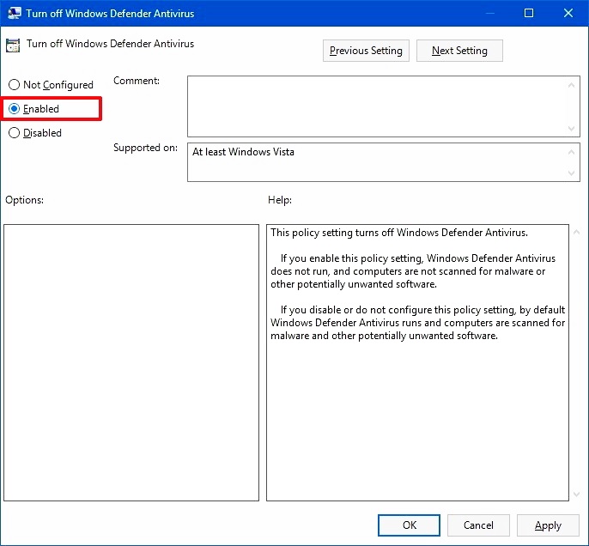
Task: Go to Previous Setting
Action: 366,51
